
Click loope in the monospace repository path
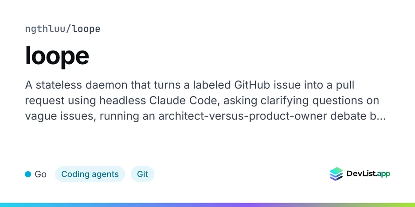86,29
